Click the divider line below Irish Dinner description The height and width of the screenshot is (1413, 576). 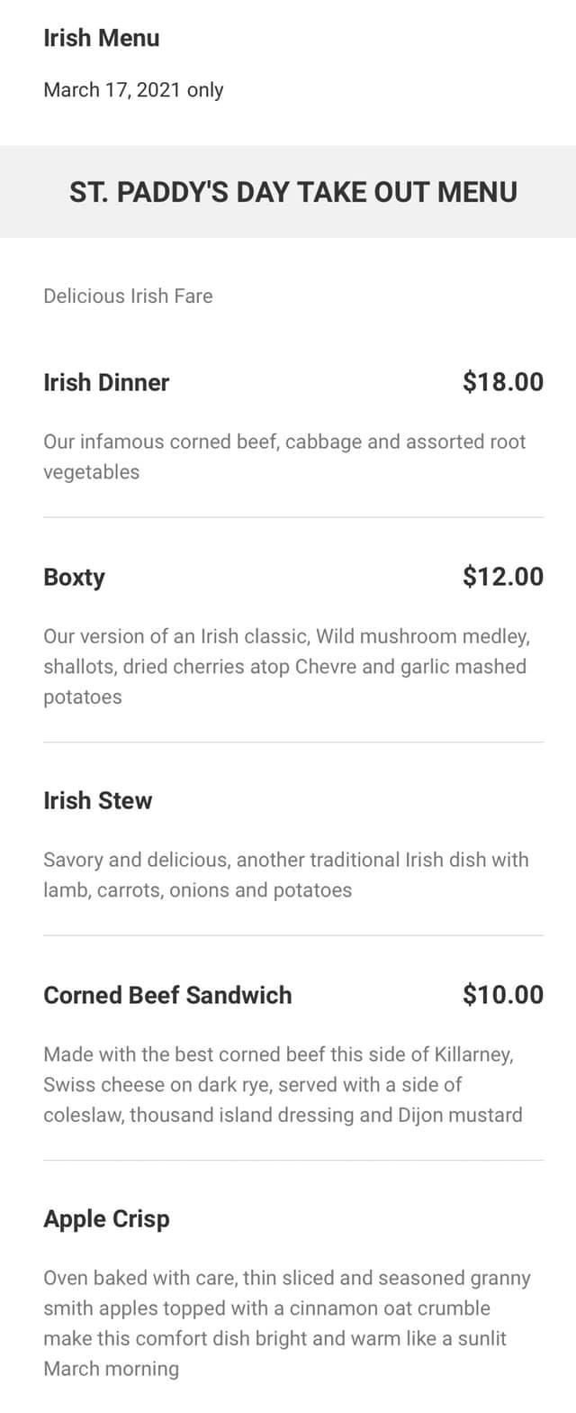tap(293, 517)
